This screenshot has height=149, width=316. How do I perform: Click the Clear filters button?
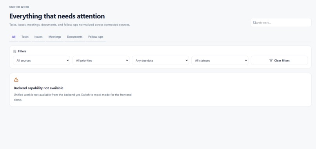(x=279, y=60)
